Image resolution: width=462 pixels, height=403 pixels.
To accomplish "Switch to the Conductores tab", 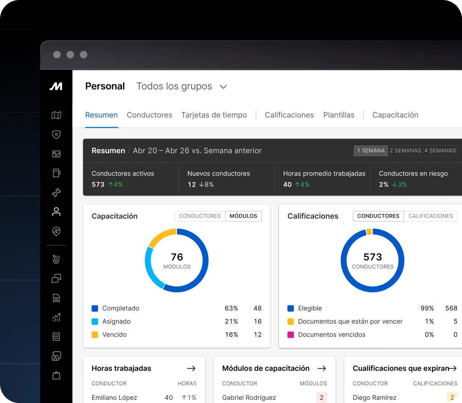I will pos(149,115).
